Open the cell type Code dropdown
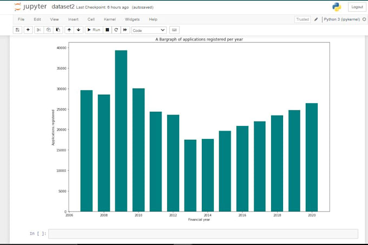Viewport: 368px width, 245px height. (x=149, y=30)
